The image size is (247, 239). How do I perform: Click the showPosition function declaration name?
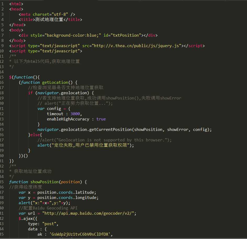[45, 182]
